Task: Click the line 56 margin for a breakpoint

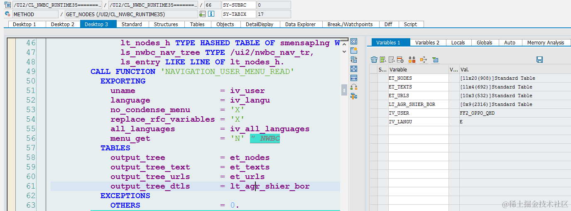Action: coord(11,138)
